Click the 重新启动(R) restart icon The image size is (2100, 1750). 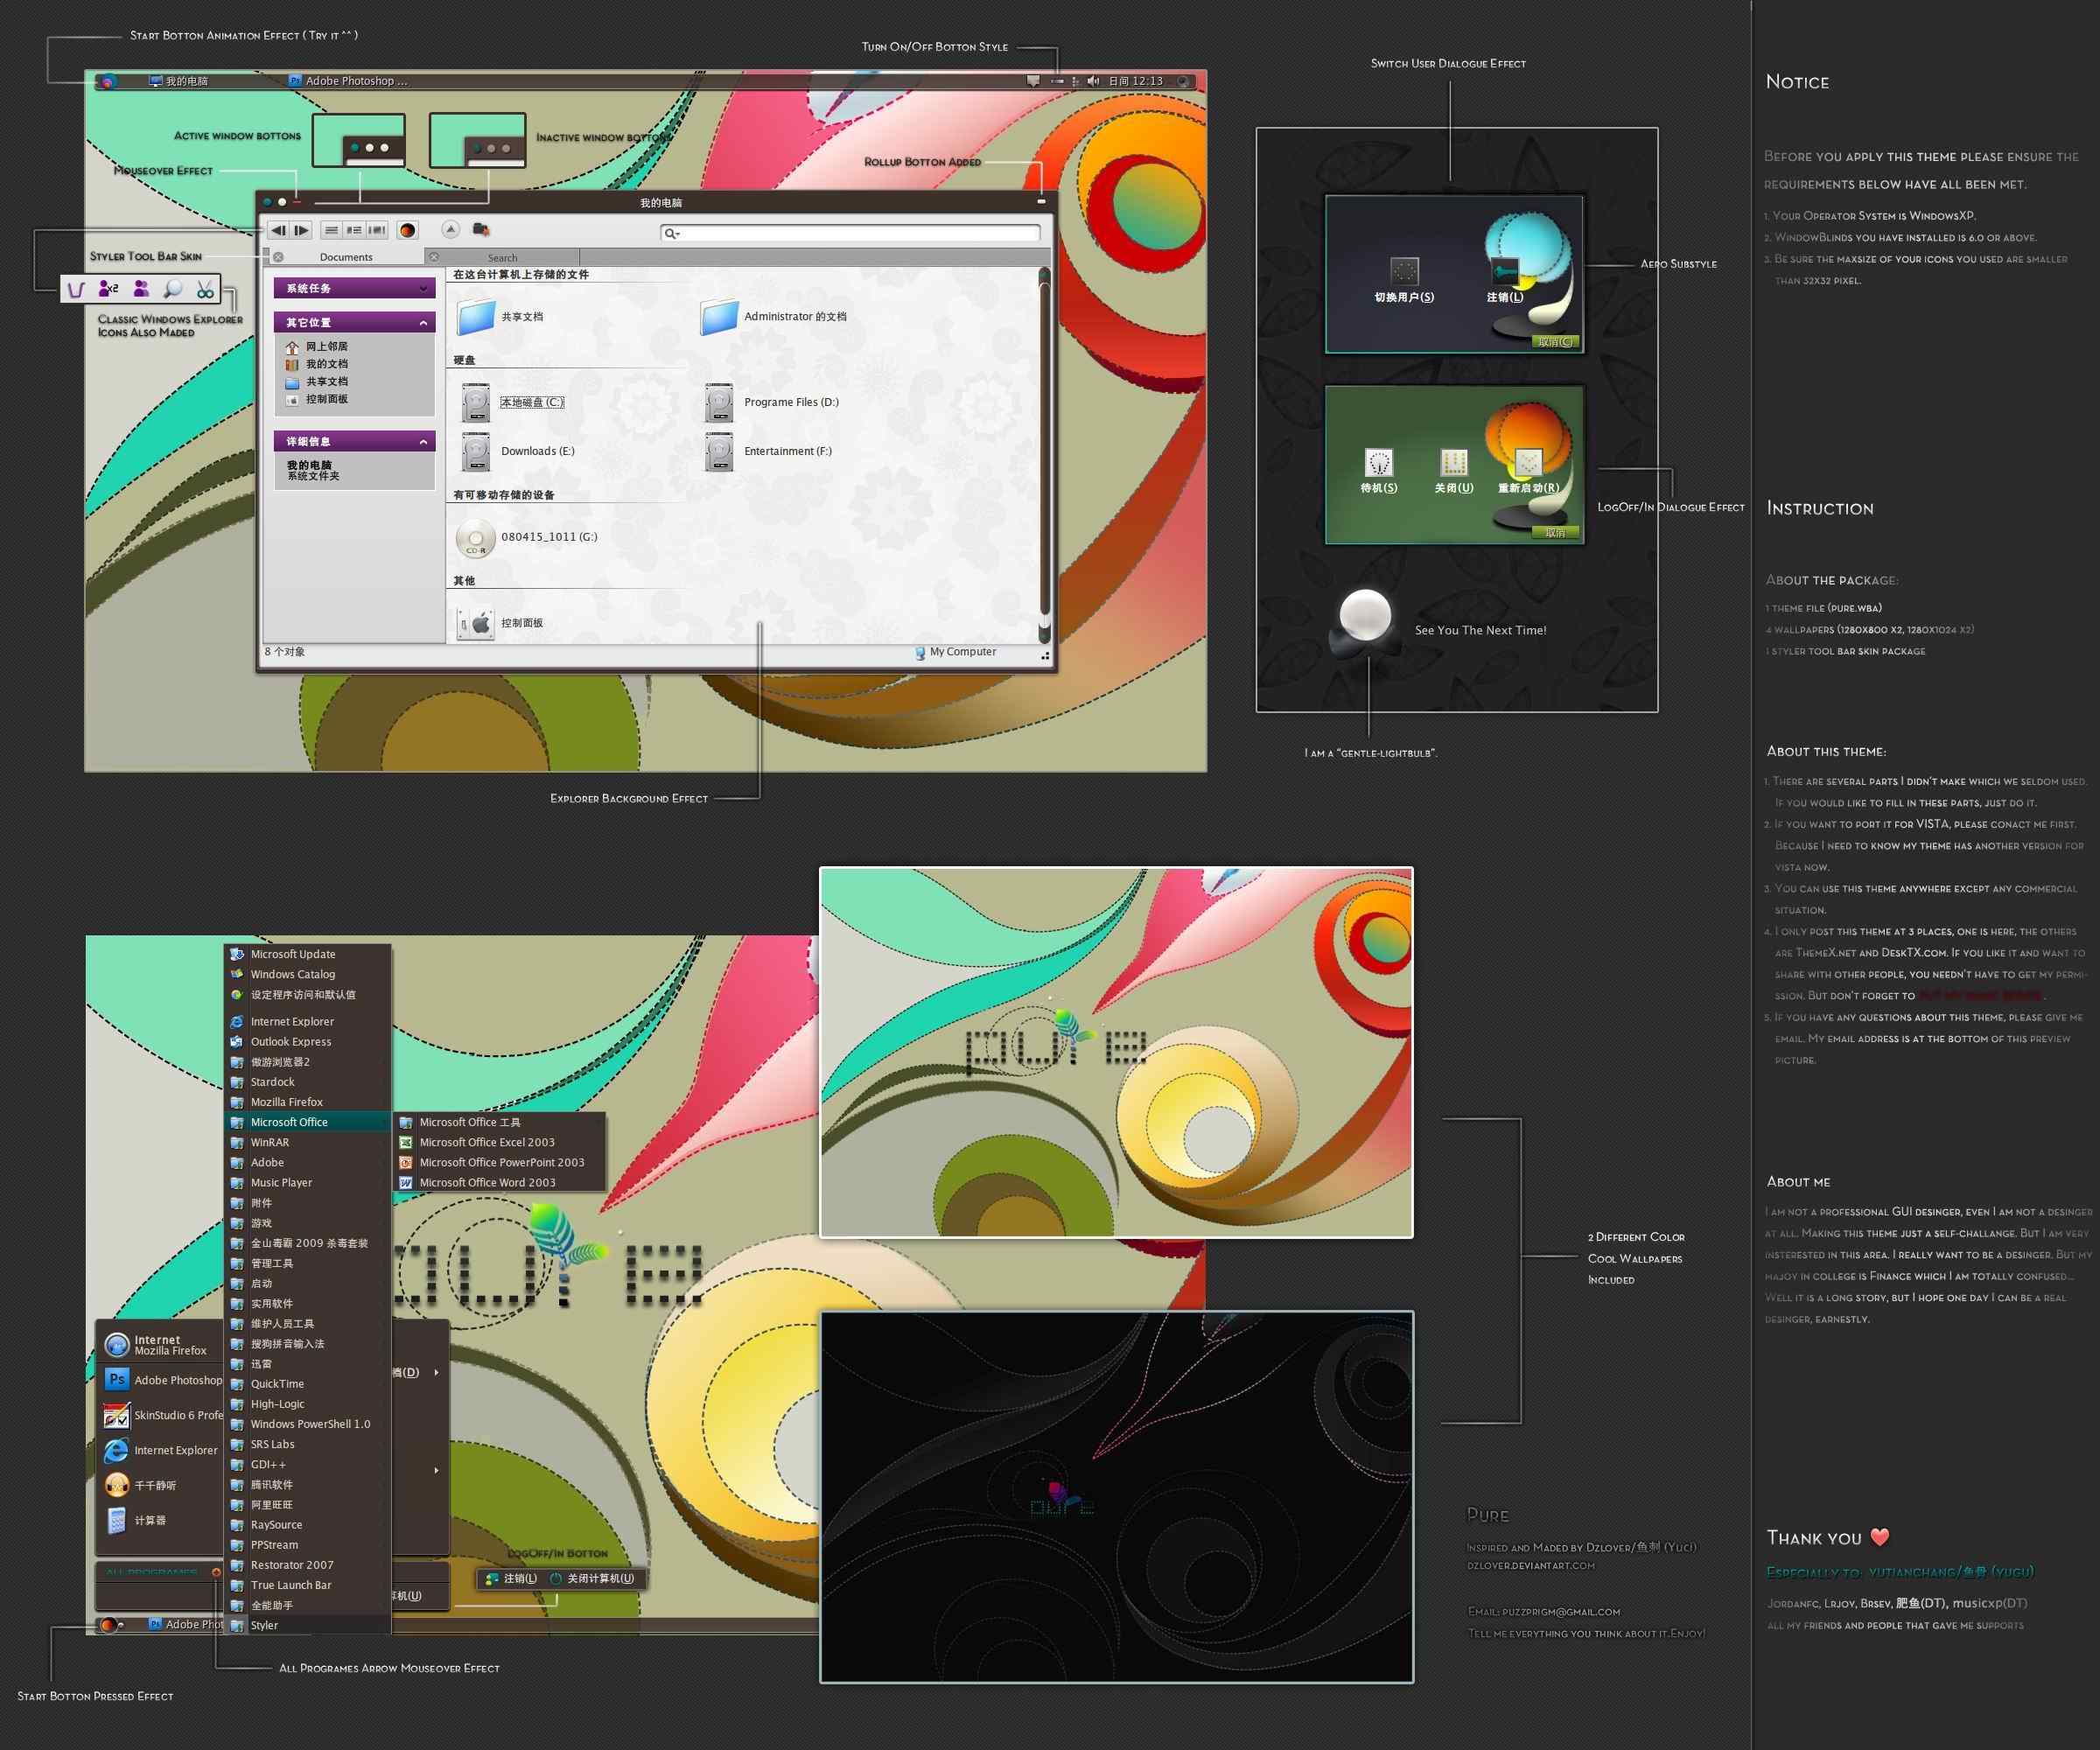click(x=1528, y=462)
